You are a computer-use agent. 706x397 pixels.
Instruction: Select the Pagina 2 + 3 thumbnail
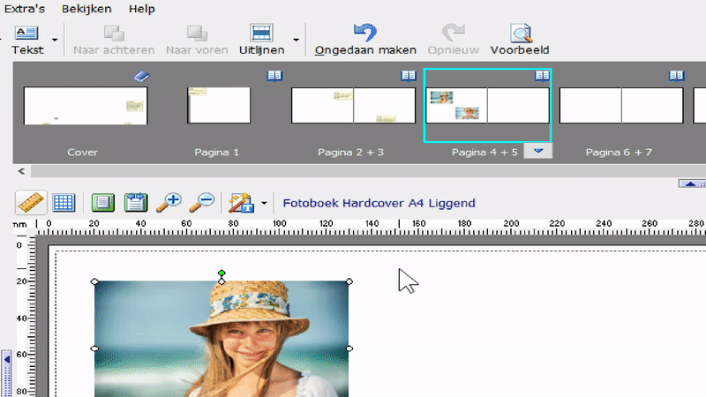click(x=353, y=106)
